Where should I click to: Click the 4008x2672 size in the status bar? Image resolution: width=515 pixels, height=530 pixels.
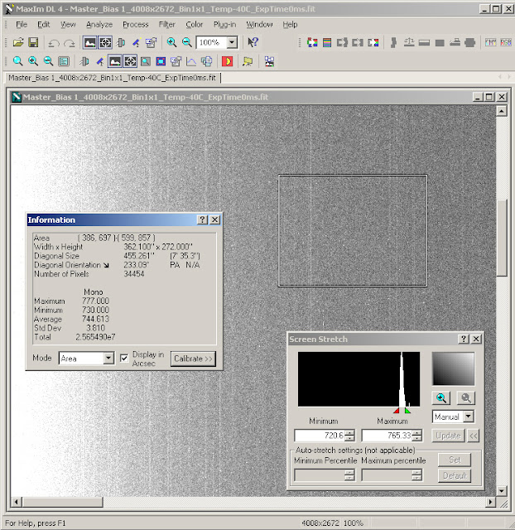(320, 523)
